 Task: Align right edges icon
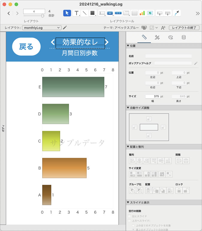146,161
